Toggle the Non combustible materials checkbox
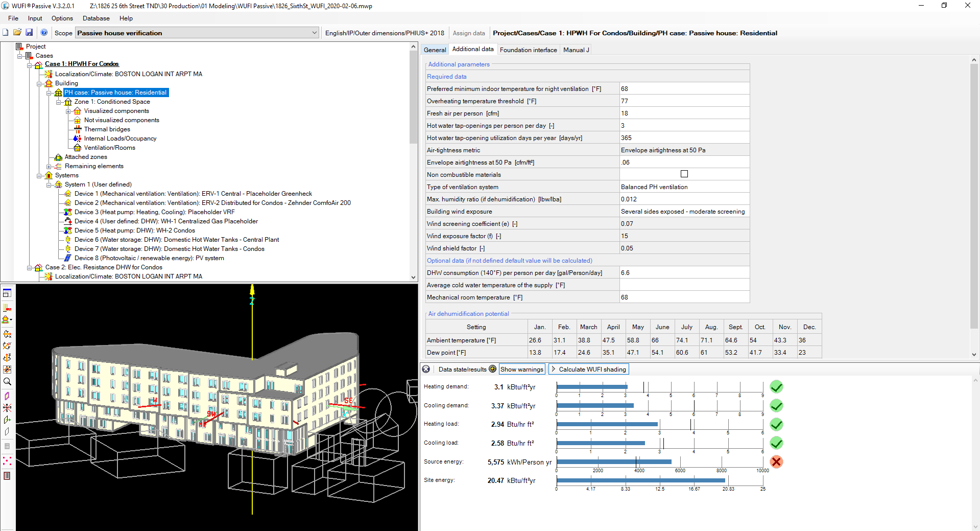The image size is (980, 531). pyautogui.click(x=684, y=174)
